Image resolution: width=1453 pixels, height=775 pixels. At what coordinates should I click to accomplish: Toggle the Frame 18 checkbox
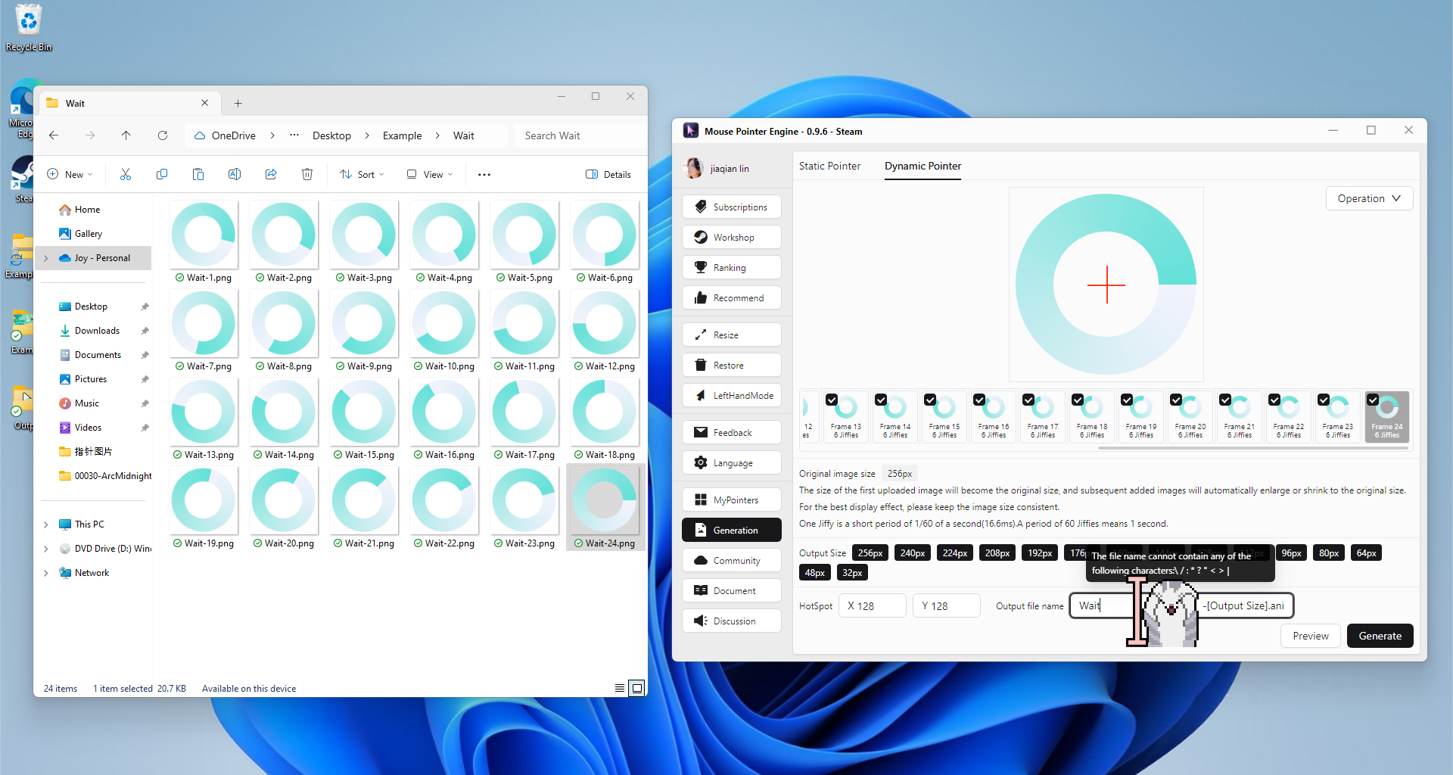(1078, 400)
